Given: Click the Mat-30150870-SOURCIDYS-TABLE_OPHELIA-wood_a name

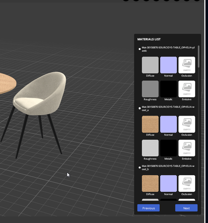Looking at the screenshot, I should click(x=168, y=108).
